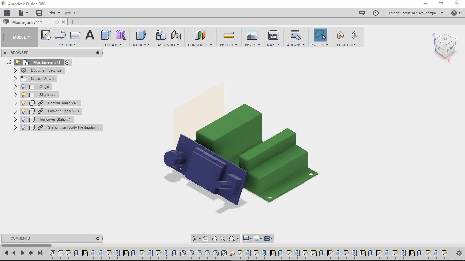The image size is (465, 261).
Task: Expand the Document Settings node
Action: point(15,70)
